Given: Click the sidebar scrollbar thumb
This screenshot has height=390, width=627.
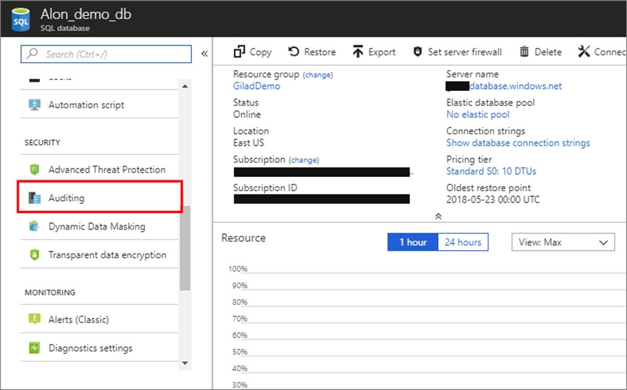Looking at the screenshot, I should coord(185,248).
